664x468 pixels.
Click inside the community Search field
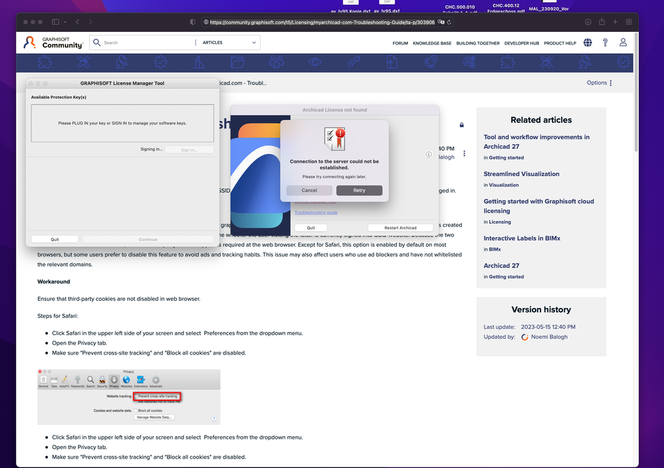click(148, 42)
